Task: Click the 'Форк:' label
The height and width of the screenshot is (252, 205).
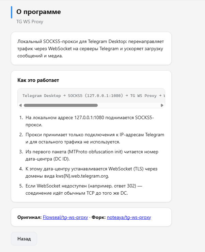Action: point(98,217)
